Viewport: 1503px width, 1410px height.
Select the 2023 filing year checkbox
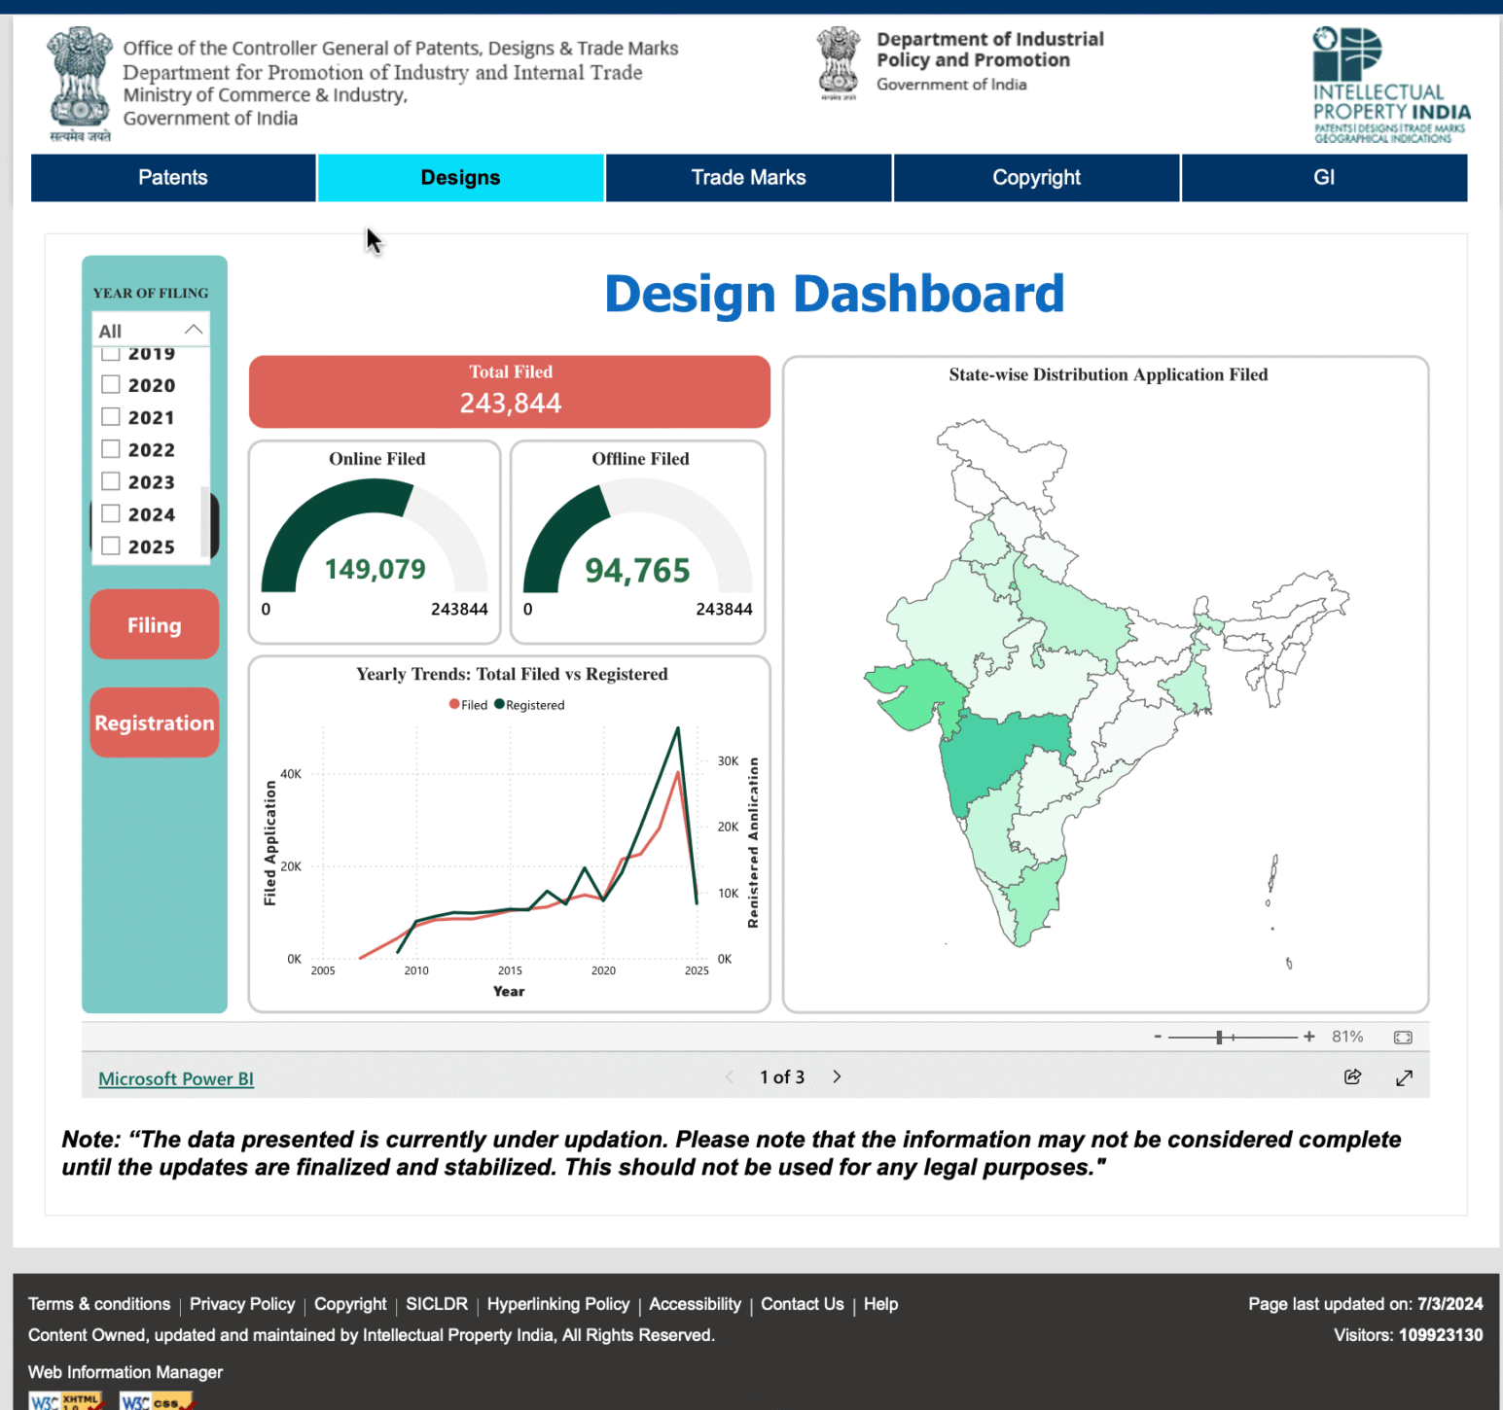coord(111,481)
